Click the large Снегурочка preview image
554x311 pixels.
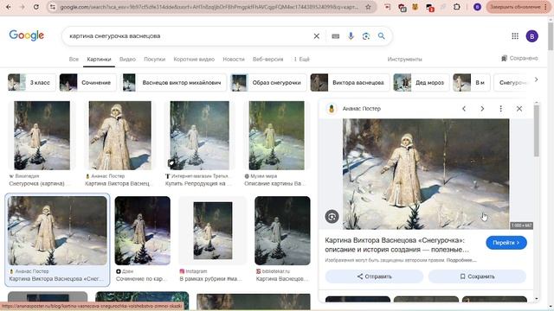[426, 175]
